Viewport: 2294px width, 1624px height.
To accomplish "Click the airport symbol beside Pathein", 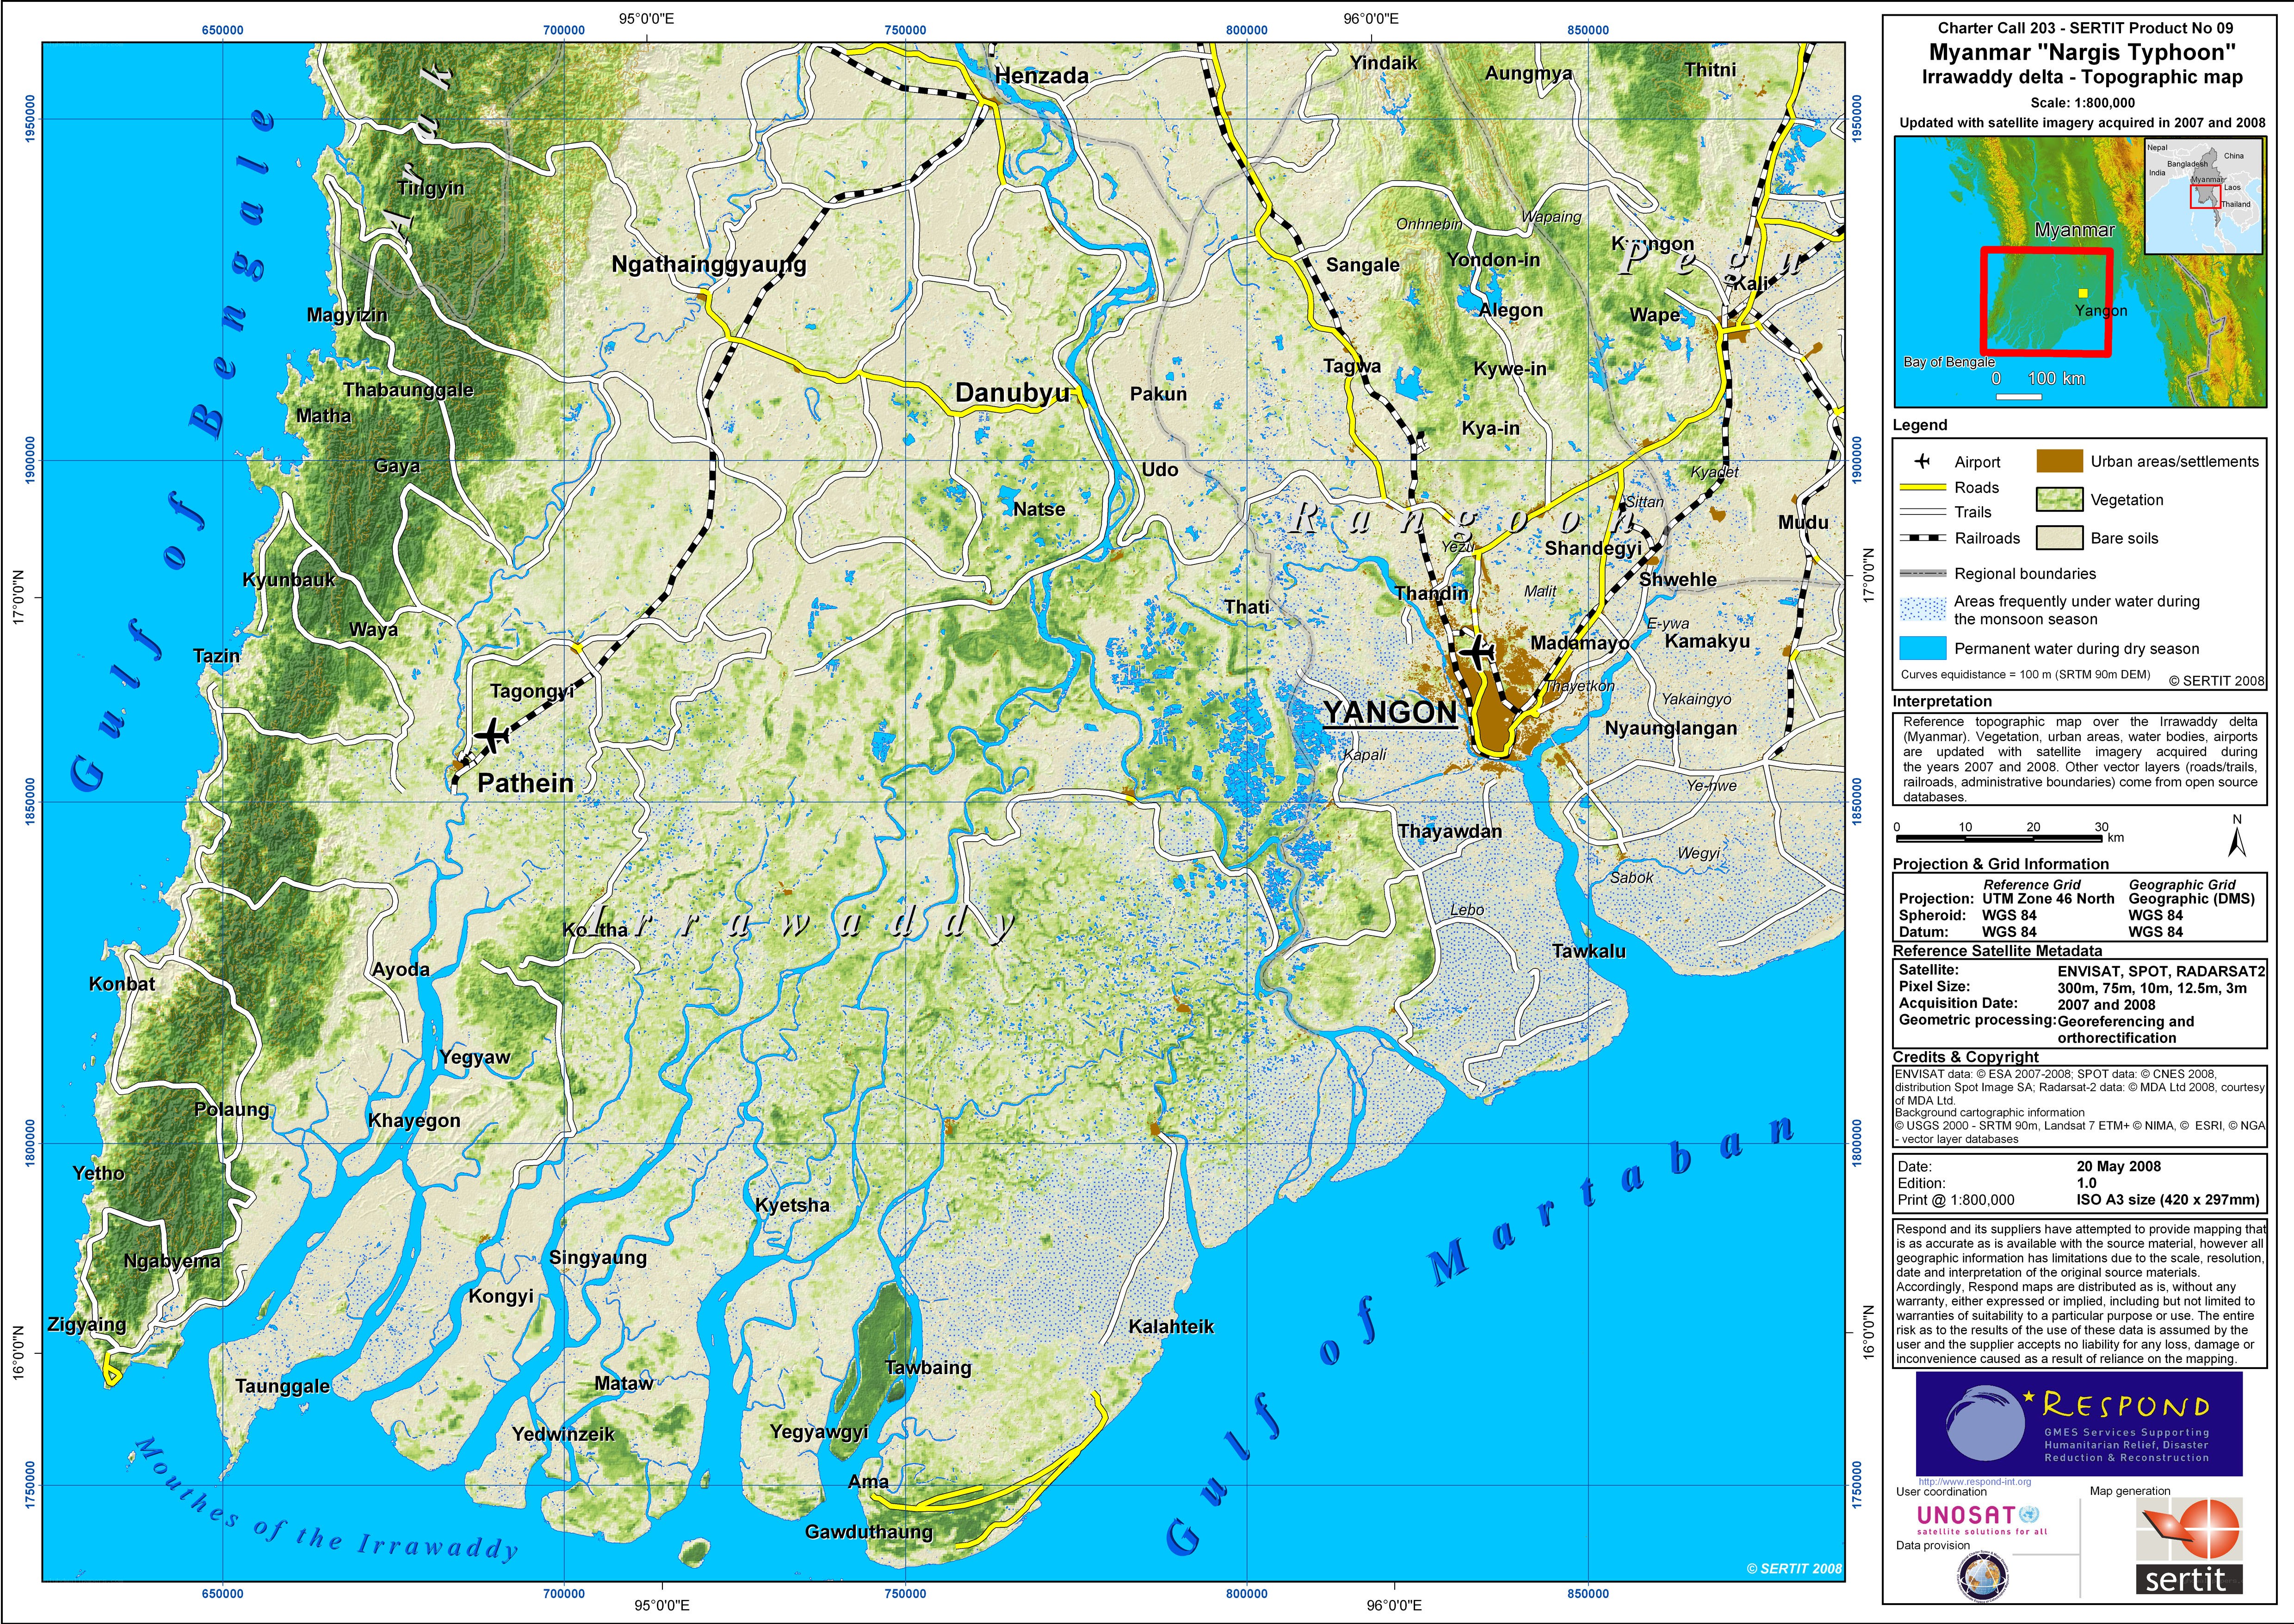I will 491,736.
